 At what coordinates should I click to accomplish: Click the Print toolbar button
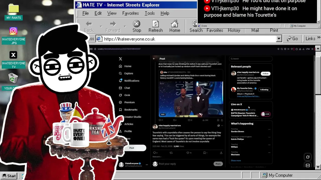(x=274, y=30)
